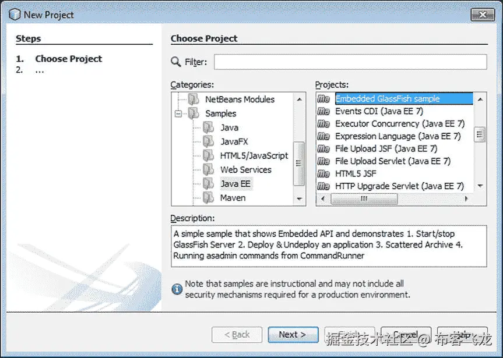Click the < Back button
Image resolution: width=503 pixels, height=358 pixels.
tap(237, 335)
